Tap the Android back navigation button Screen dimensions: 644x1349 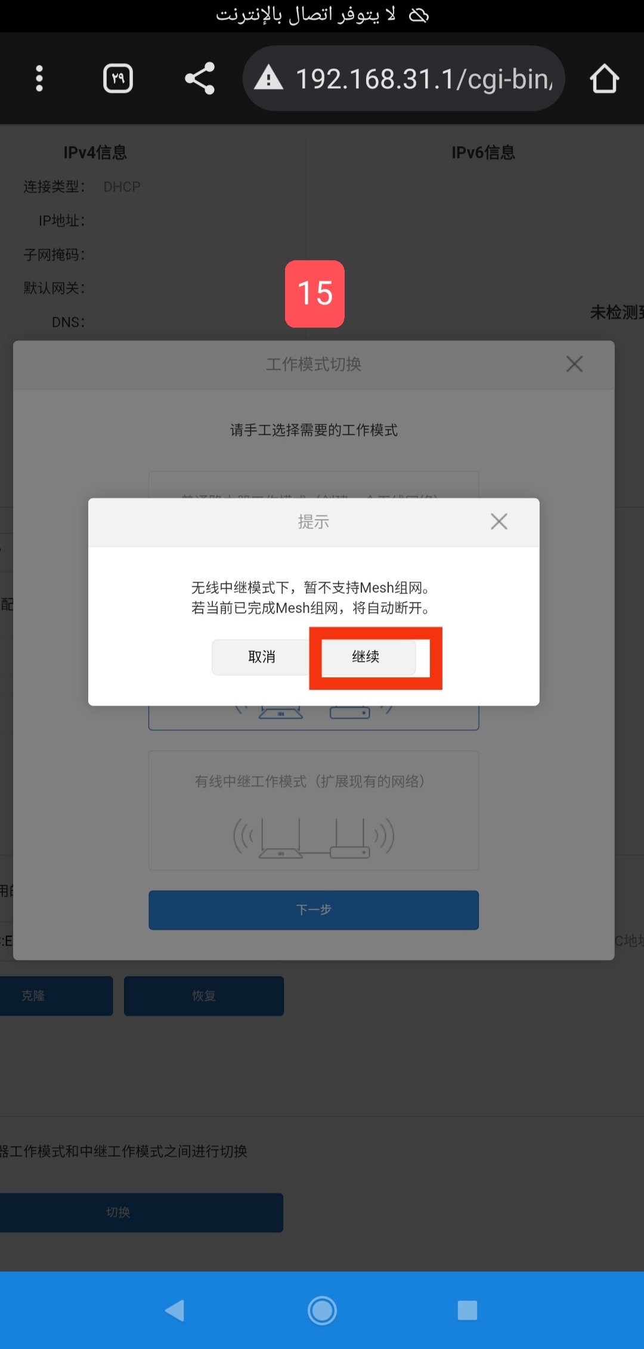(175, 1311)
